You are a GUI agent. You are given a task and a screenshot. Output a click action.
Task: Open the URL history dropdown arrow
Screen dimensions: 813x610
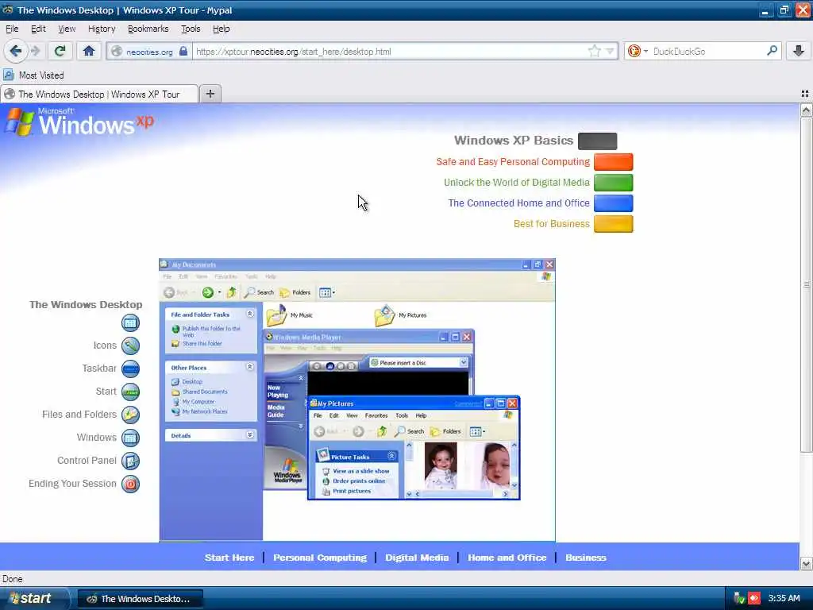[x=610, y=52]
